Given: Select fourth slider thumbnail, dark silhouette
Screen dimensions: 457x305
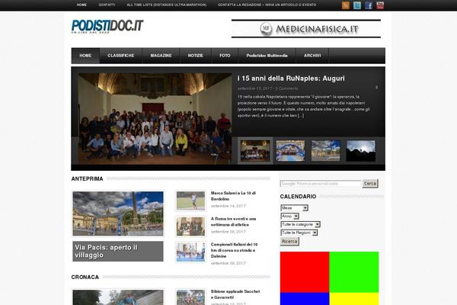Looking at the screenshot, I should click(361, 151).
